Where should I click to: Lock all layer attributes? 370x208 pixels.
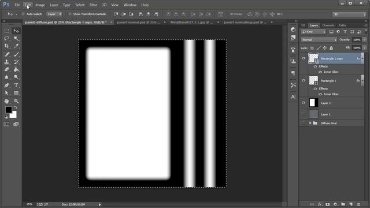(x=331, y=48)
